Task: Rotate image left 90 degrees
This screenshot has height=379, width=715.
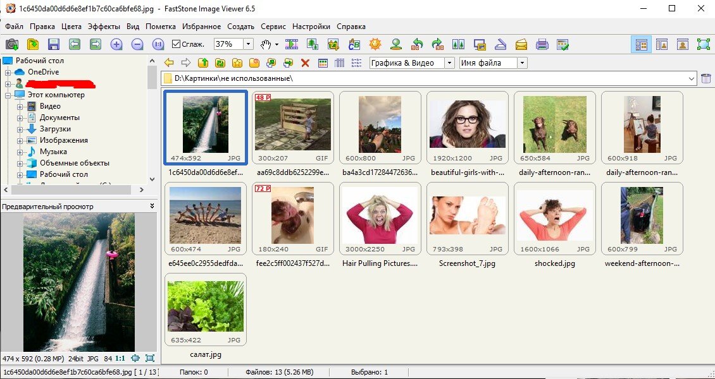Action: [417, 44]
